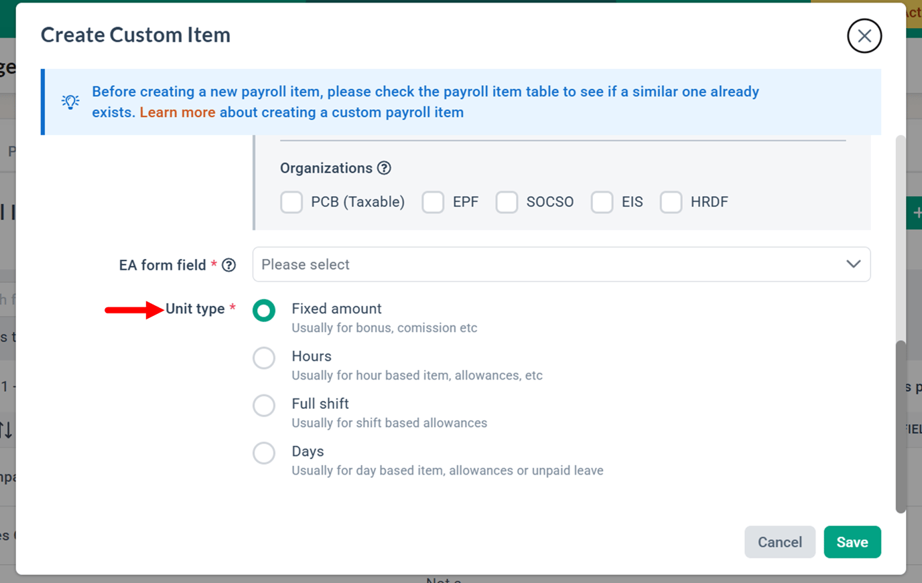Image resolution: width=922 pixels, height=583 pixels.
Task: Click the dialog's vertical scrollbar thumb
Action: [901, 426]
